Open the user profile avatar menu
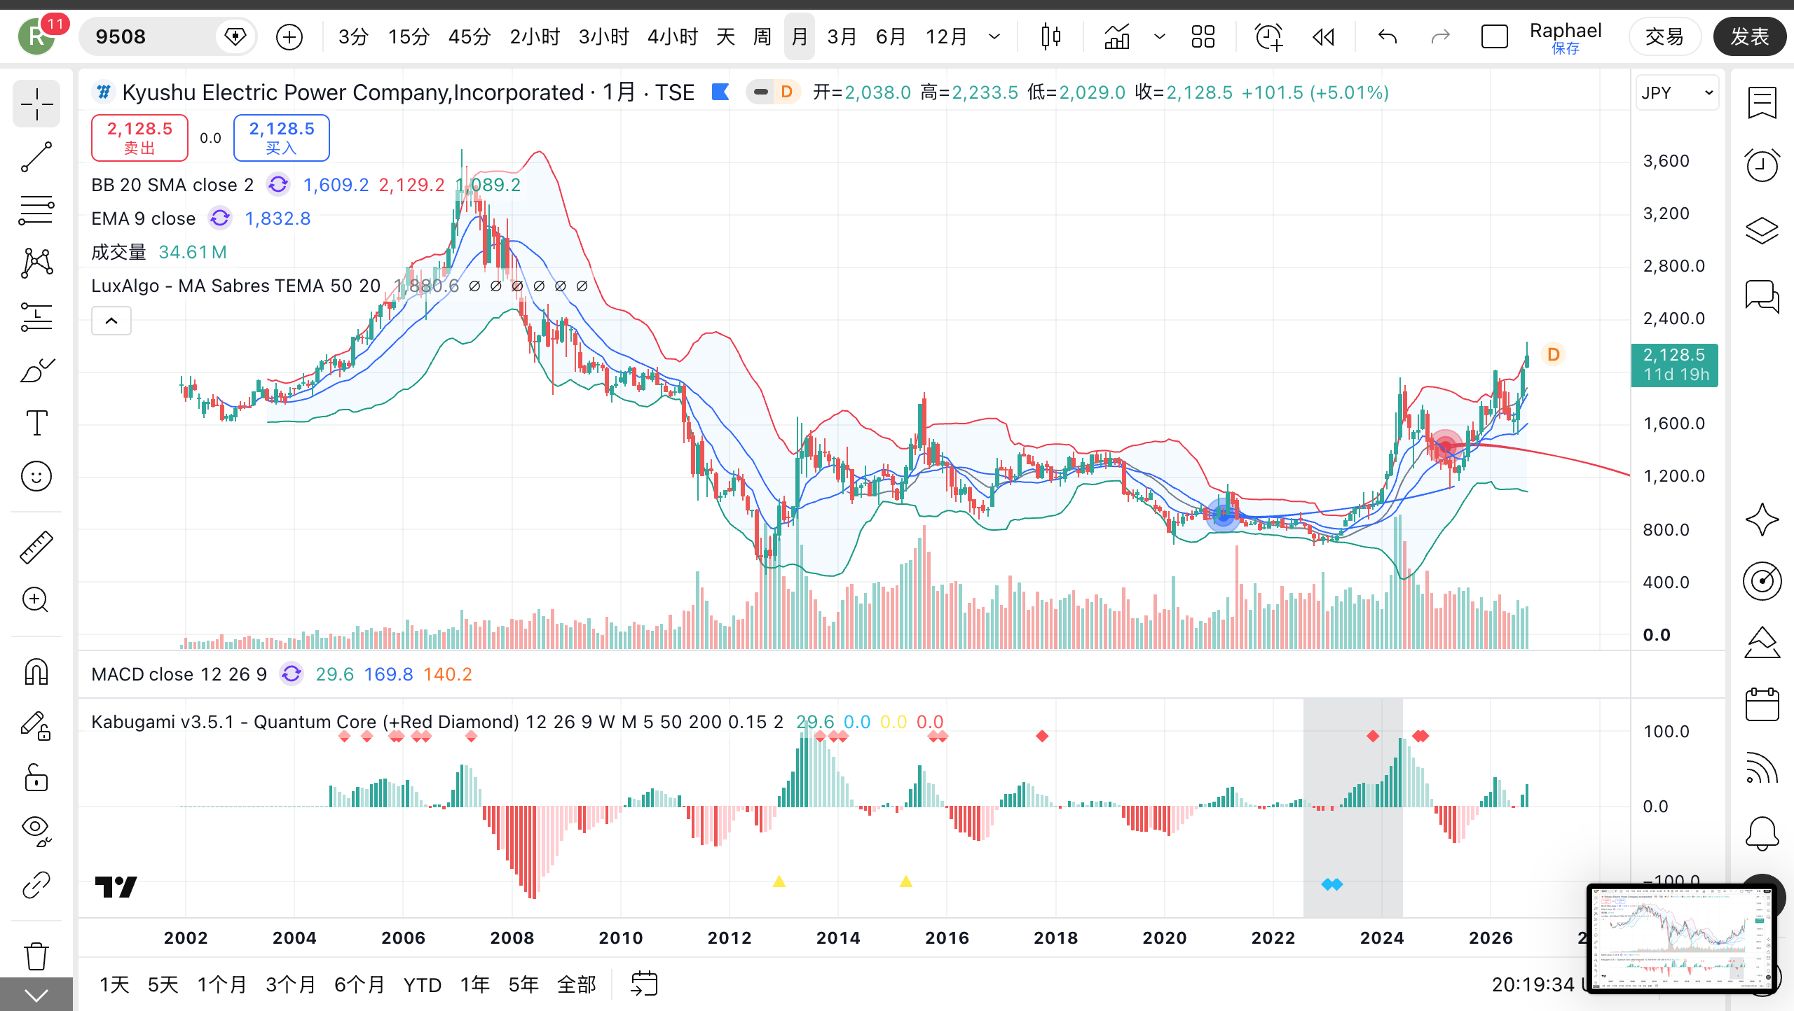The height and width of the screenshot is (1011, 1794). pos(36,36)
